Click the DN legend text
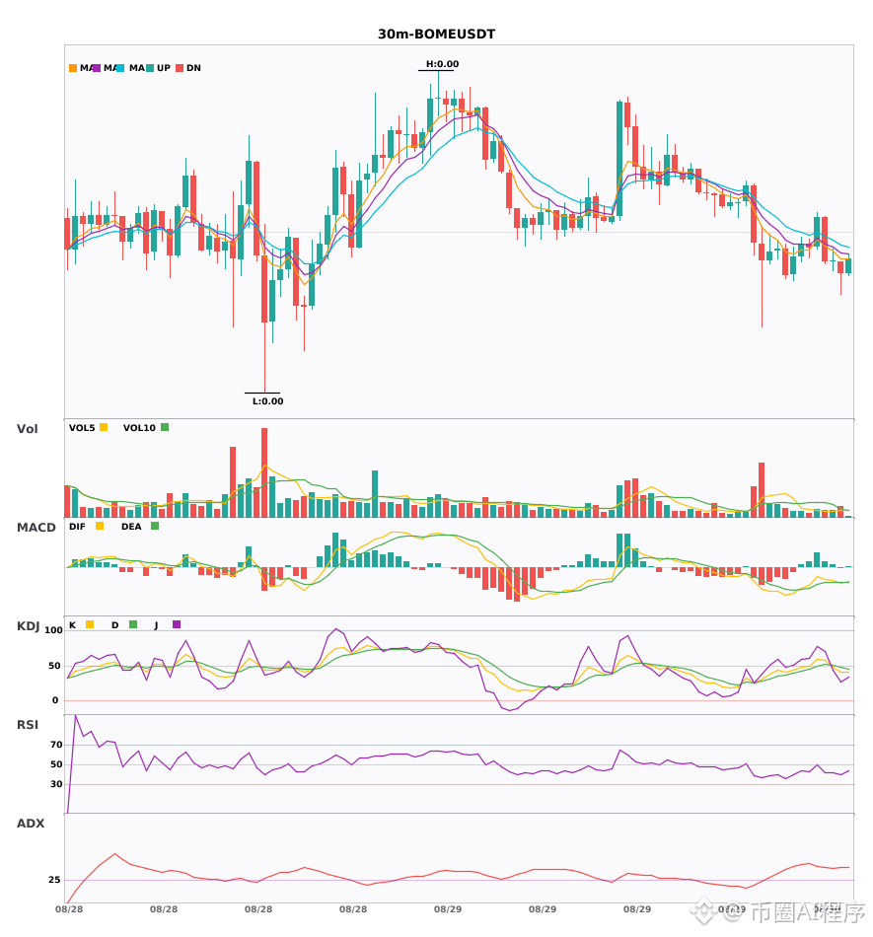 click(193, 68)
